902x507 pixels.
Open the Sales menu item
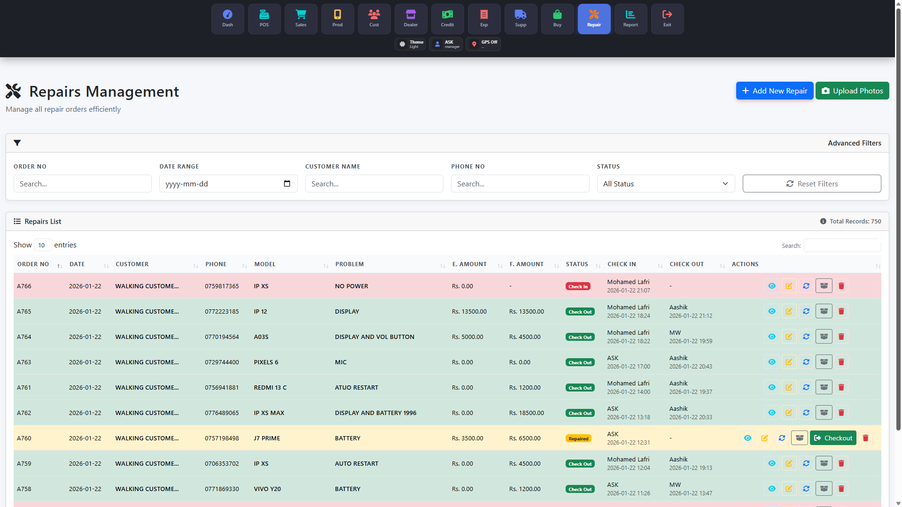point(301,19)
